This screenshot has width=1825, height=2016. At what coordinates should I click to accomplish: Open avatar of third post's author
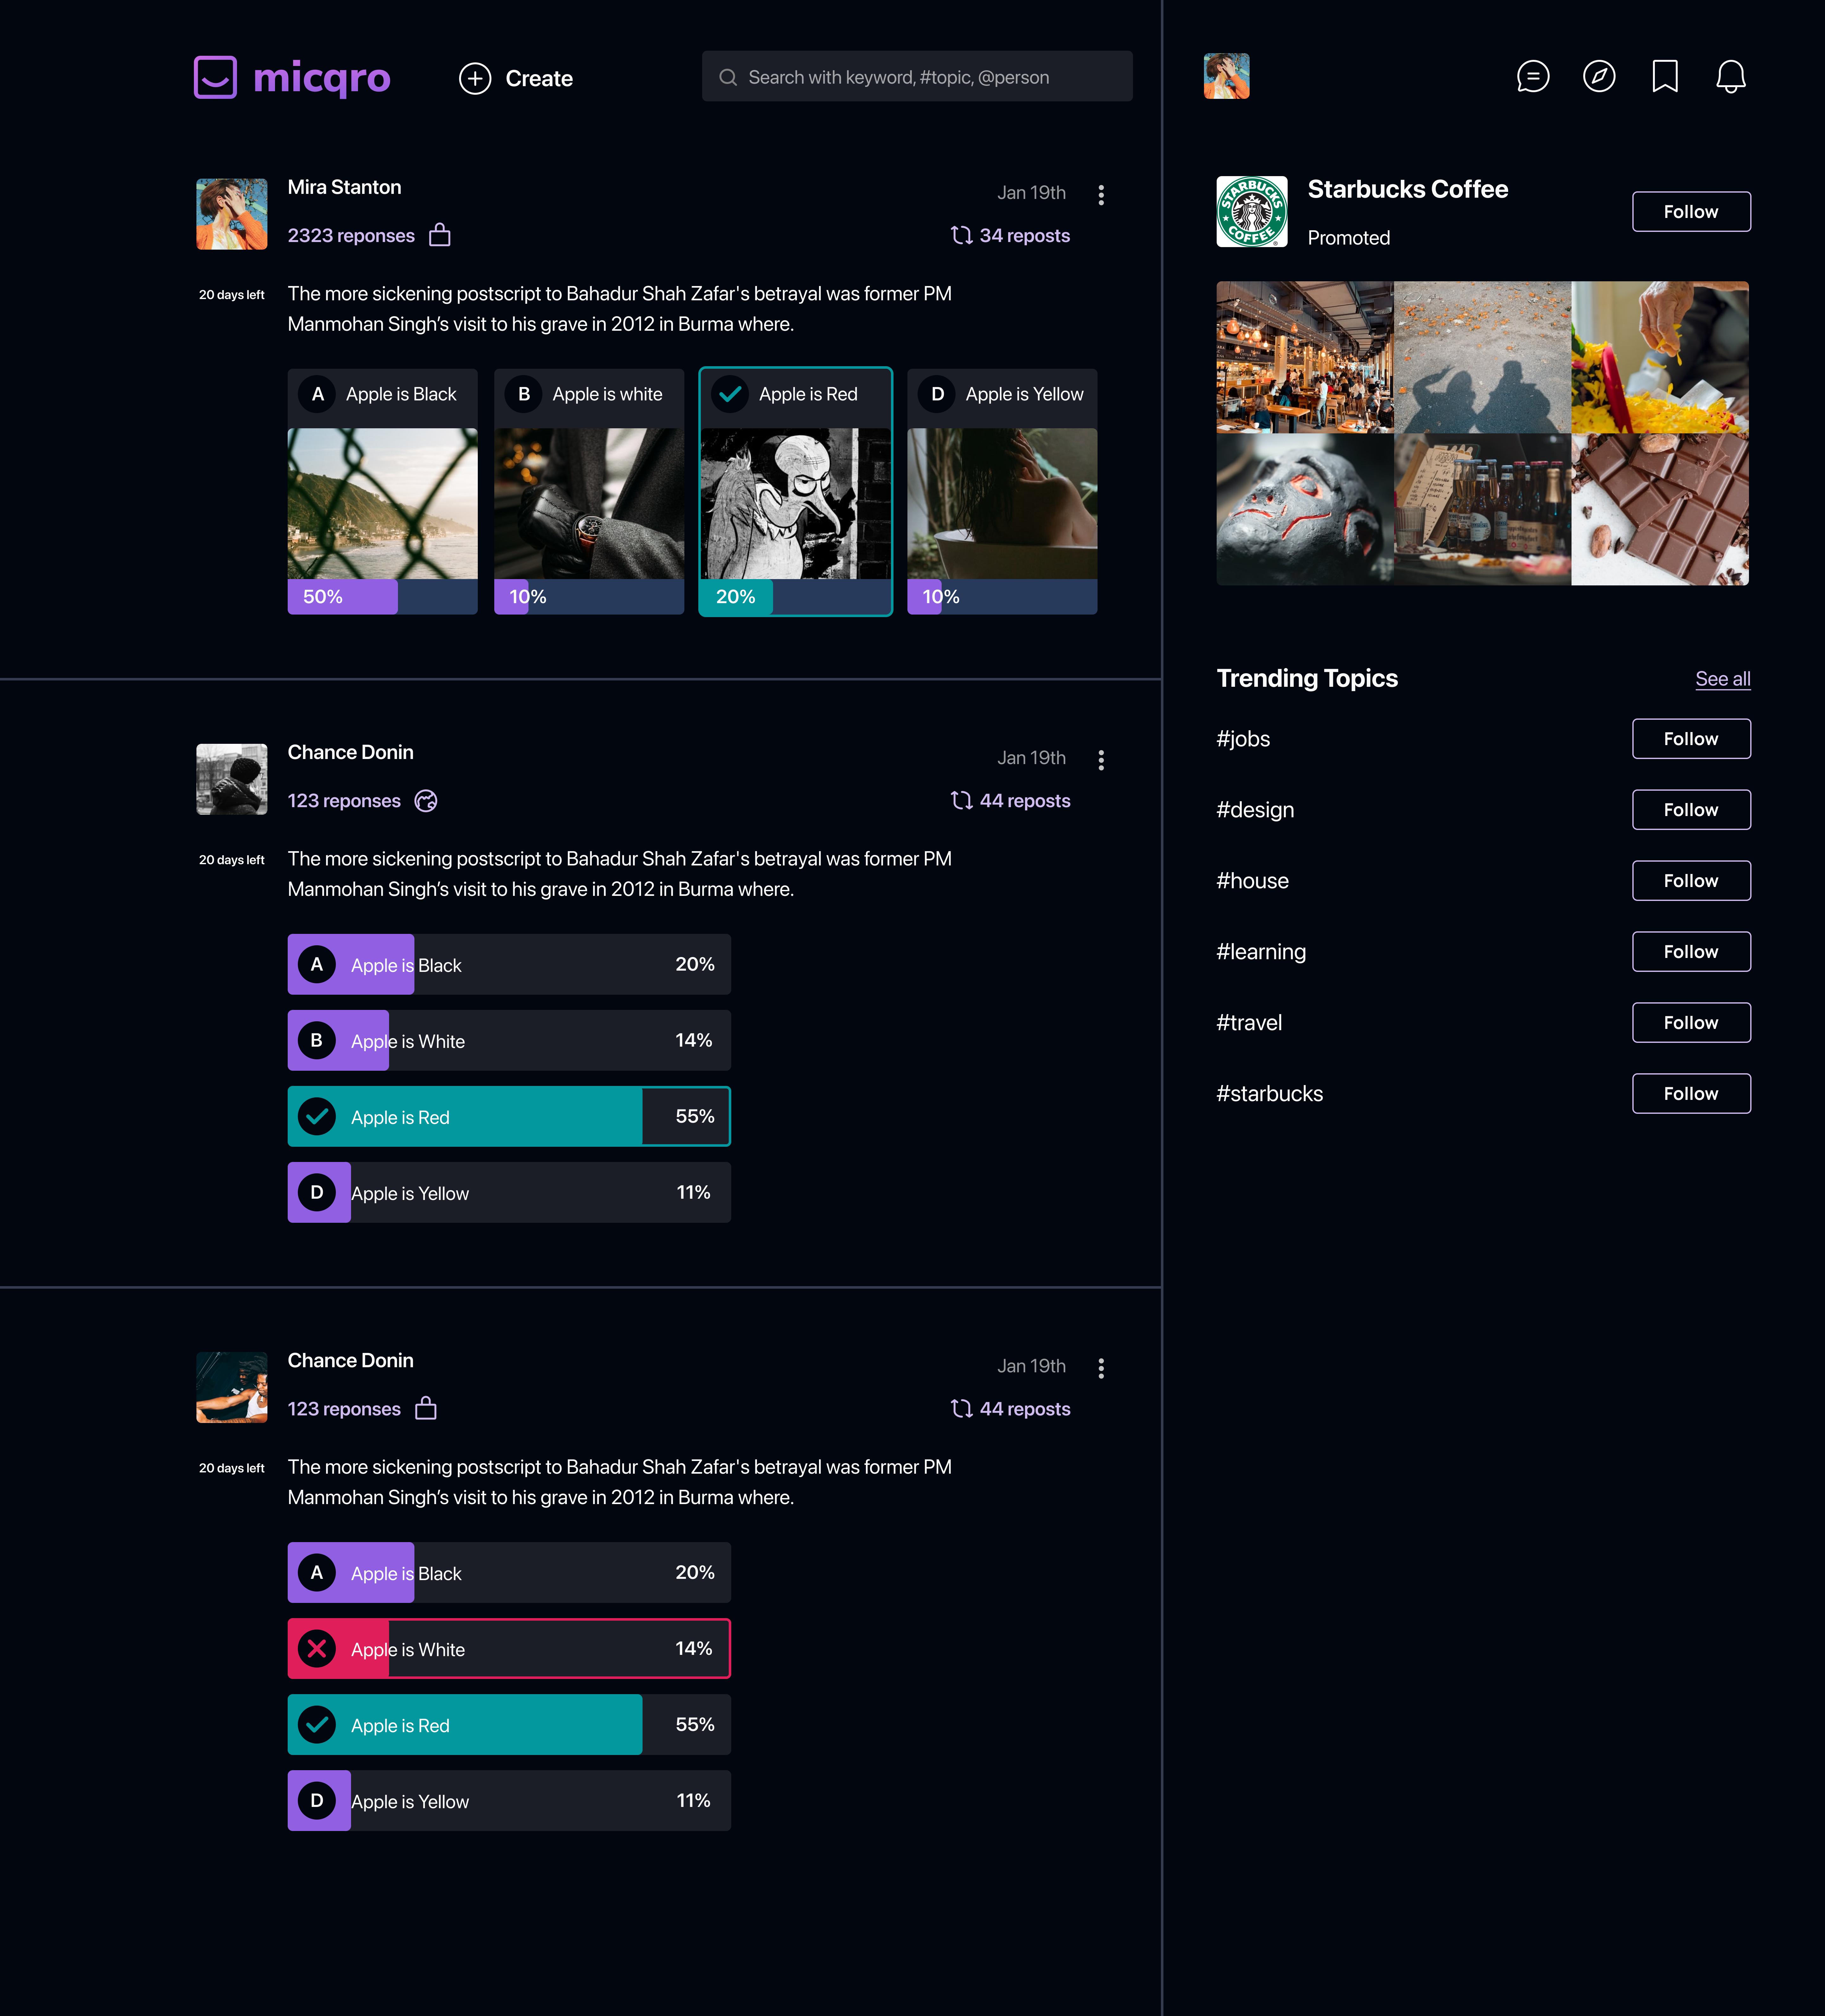pyautogui.click(x=232, y=1387)
